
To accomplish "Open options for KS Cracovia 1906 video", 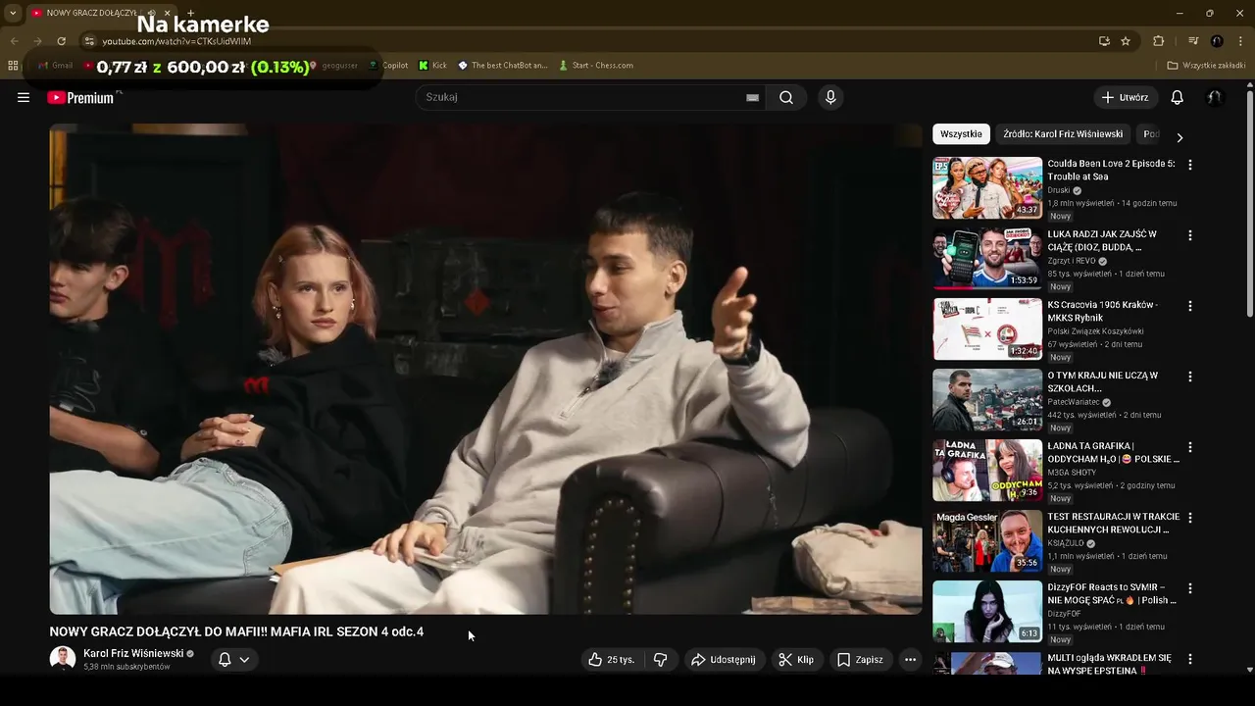I will 1190,306.
